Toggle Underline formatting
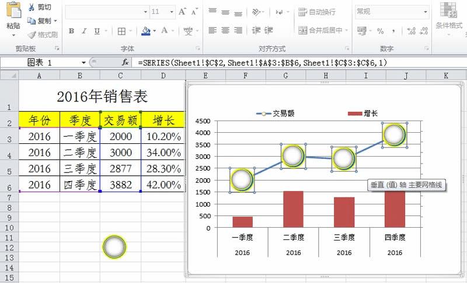This screenshot has width=467, height=283. 97,31
